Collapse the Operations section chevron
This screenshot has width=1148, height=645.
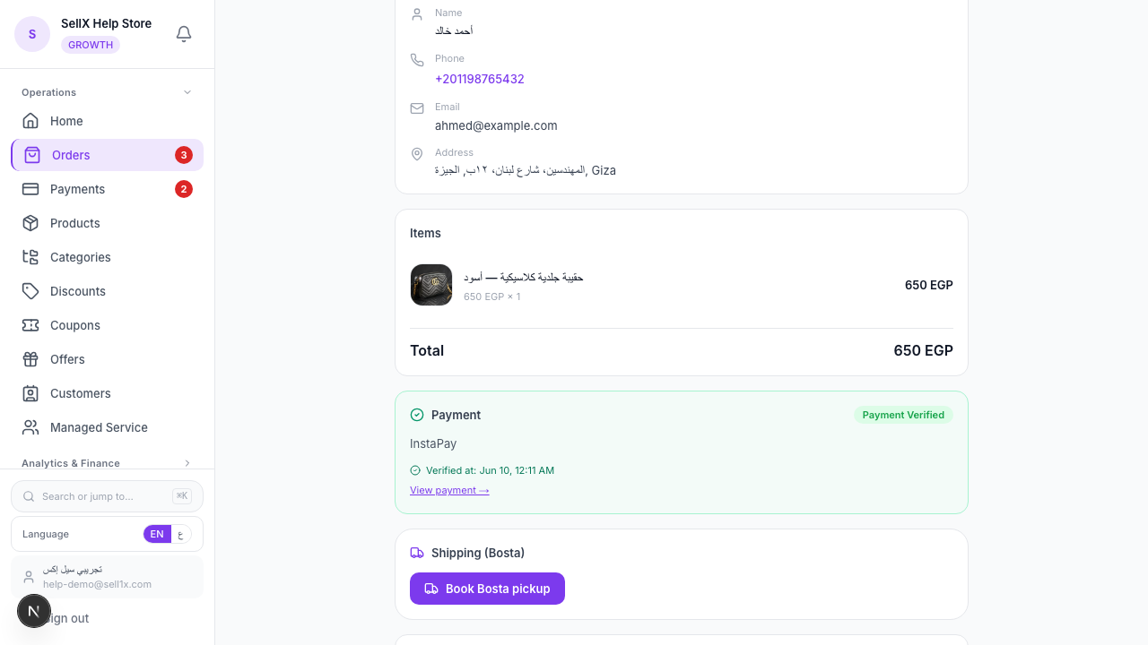(187, 92)
